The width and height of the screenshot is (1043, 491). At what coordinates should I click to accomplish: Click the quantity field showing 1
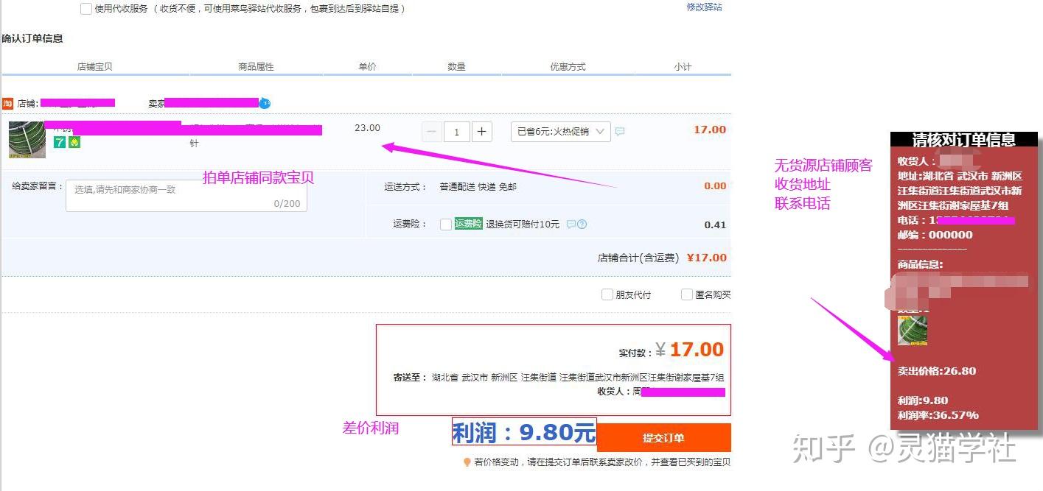pyautogui.click(x=457, y=132)
